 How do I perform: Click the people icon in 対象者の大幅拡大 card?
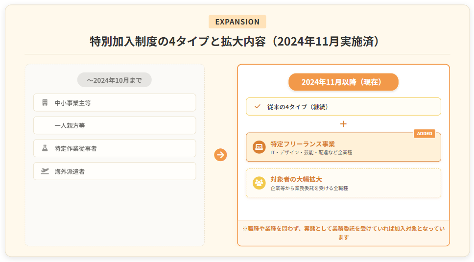pyautogui.click(x=259, y=183)
